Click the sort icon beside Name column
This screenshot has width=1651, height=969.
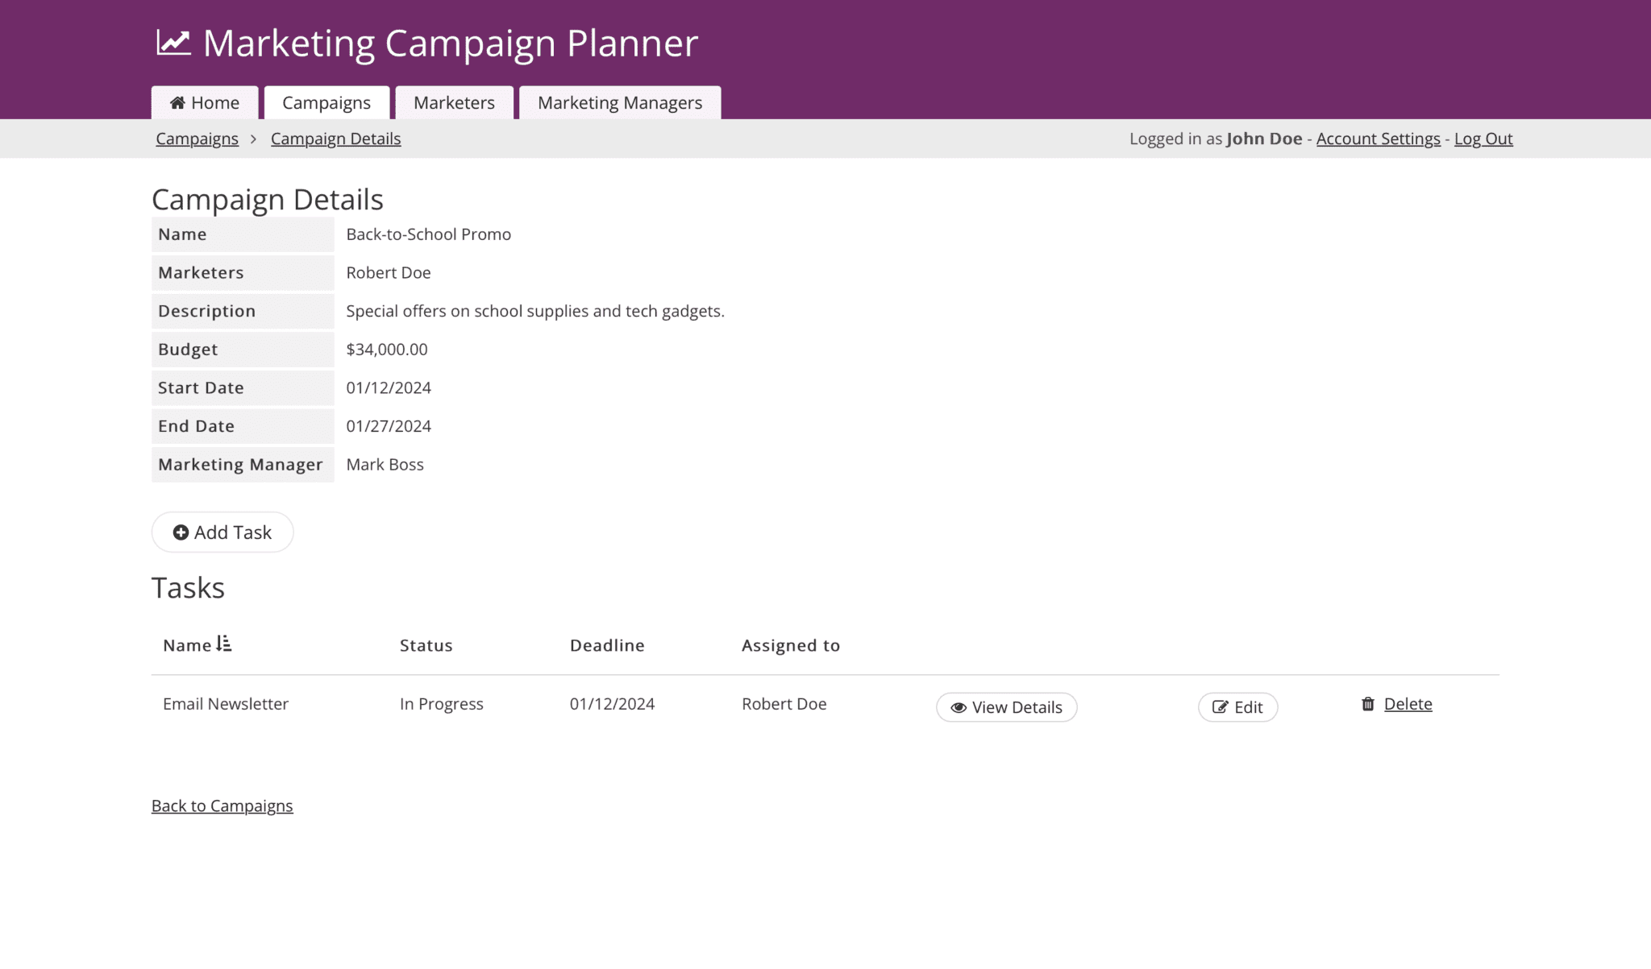coord(223,644)
